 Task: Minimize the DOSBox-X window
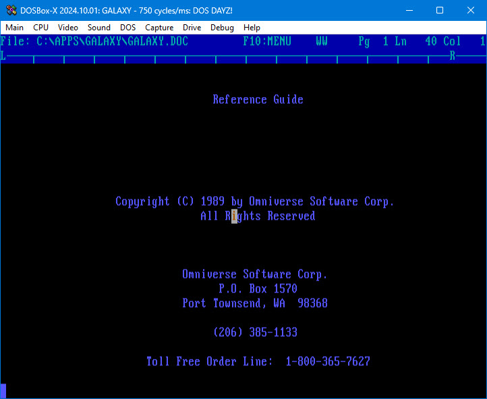click(x=409, y=10)
